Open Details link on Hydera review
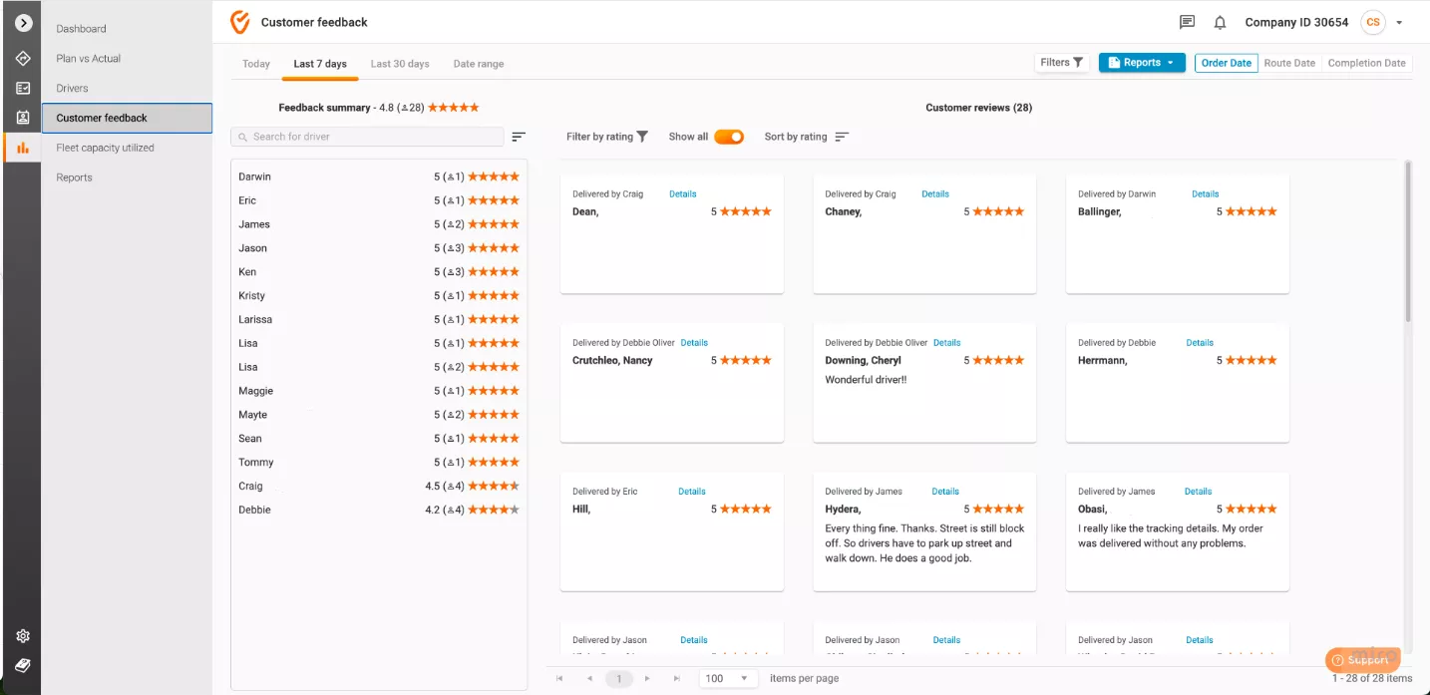 [x=945, y=492]
